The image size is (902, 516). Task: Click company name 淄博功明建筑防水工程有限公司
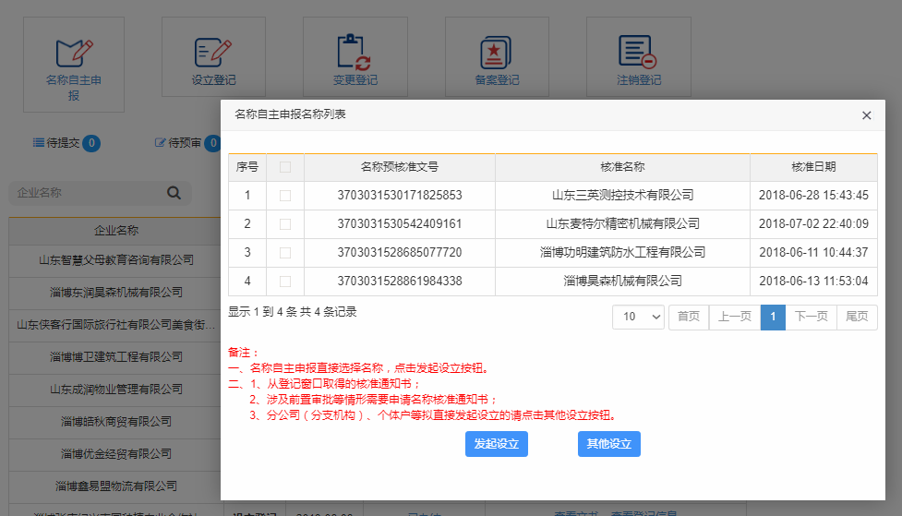622,253
